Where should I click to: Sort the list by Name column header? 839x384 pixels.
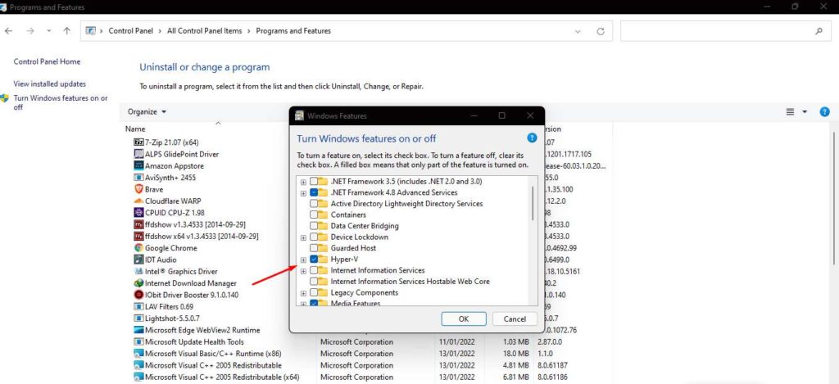[135, 129]
